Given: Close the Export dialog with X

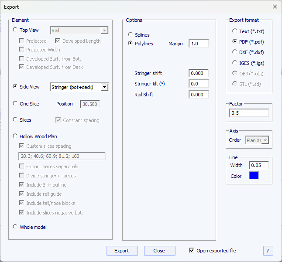Looking at the screenshot, I should pos(275,7).
